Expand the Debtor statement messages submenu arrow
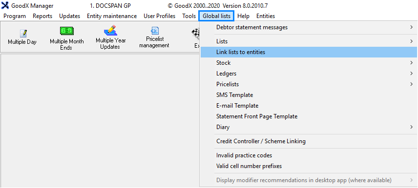Screen dimensions: 418x188 (x=412, y=27)
